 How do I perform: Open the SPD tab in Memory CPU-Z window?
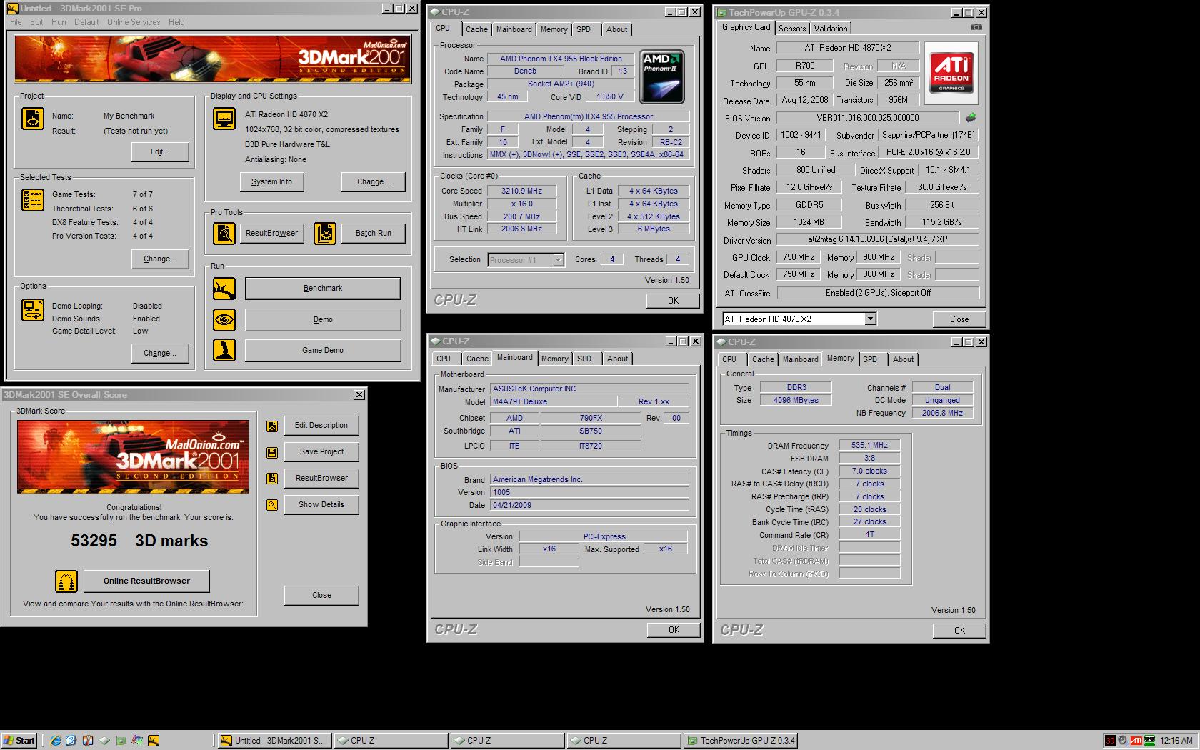[870, 359]
